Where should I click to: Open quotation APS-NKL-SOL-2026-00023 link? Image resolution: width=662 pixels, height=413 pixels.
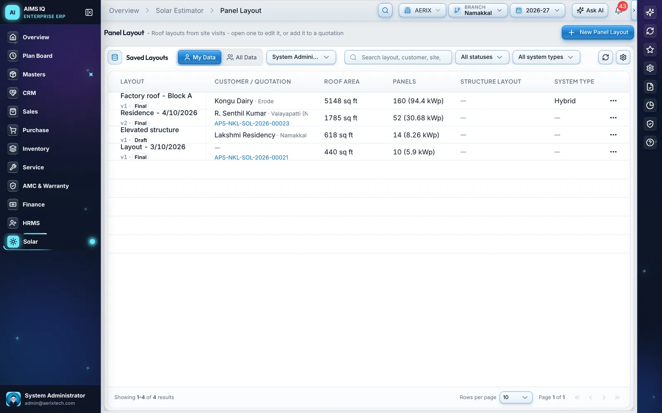252,123
